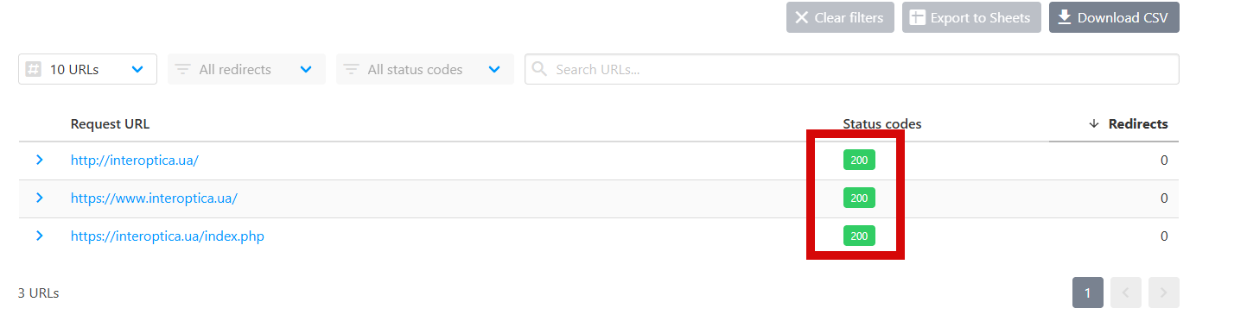
Task: Click the 200 badge in first row
Action: click(859, 160)
